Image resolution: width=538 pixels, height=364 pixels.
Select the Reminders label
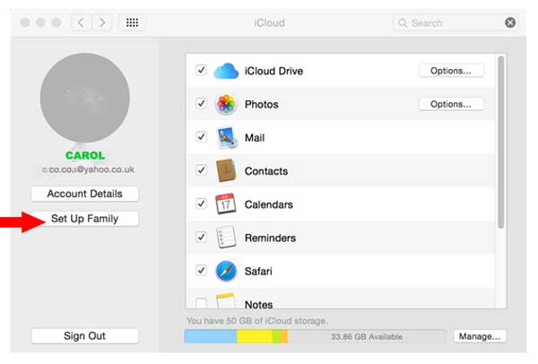click(270, 238)
